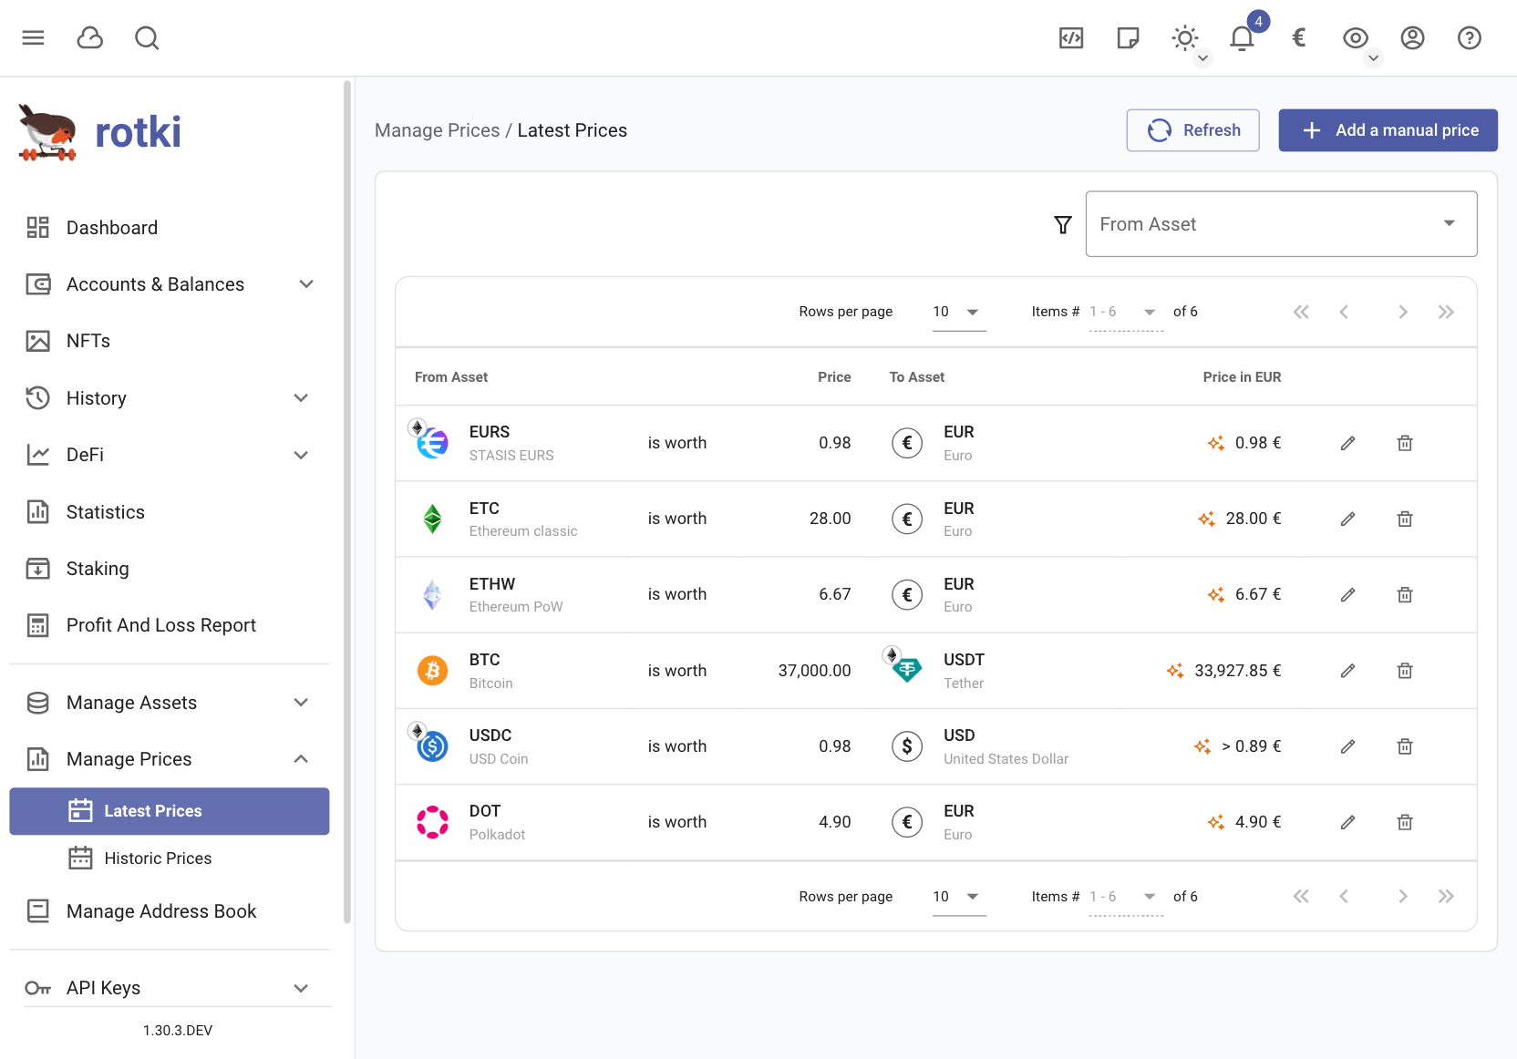Open notifications bell with badge 4
Screen dimensions: 1517x1059
click(x=1242, y=37)
